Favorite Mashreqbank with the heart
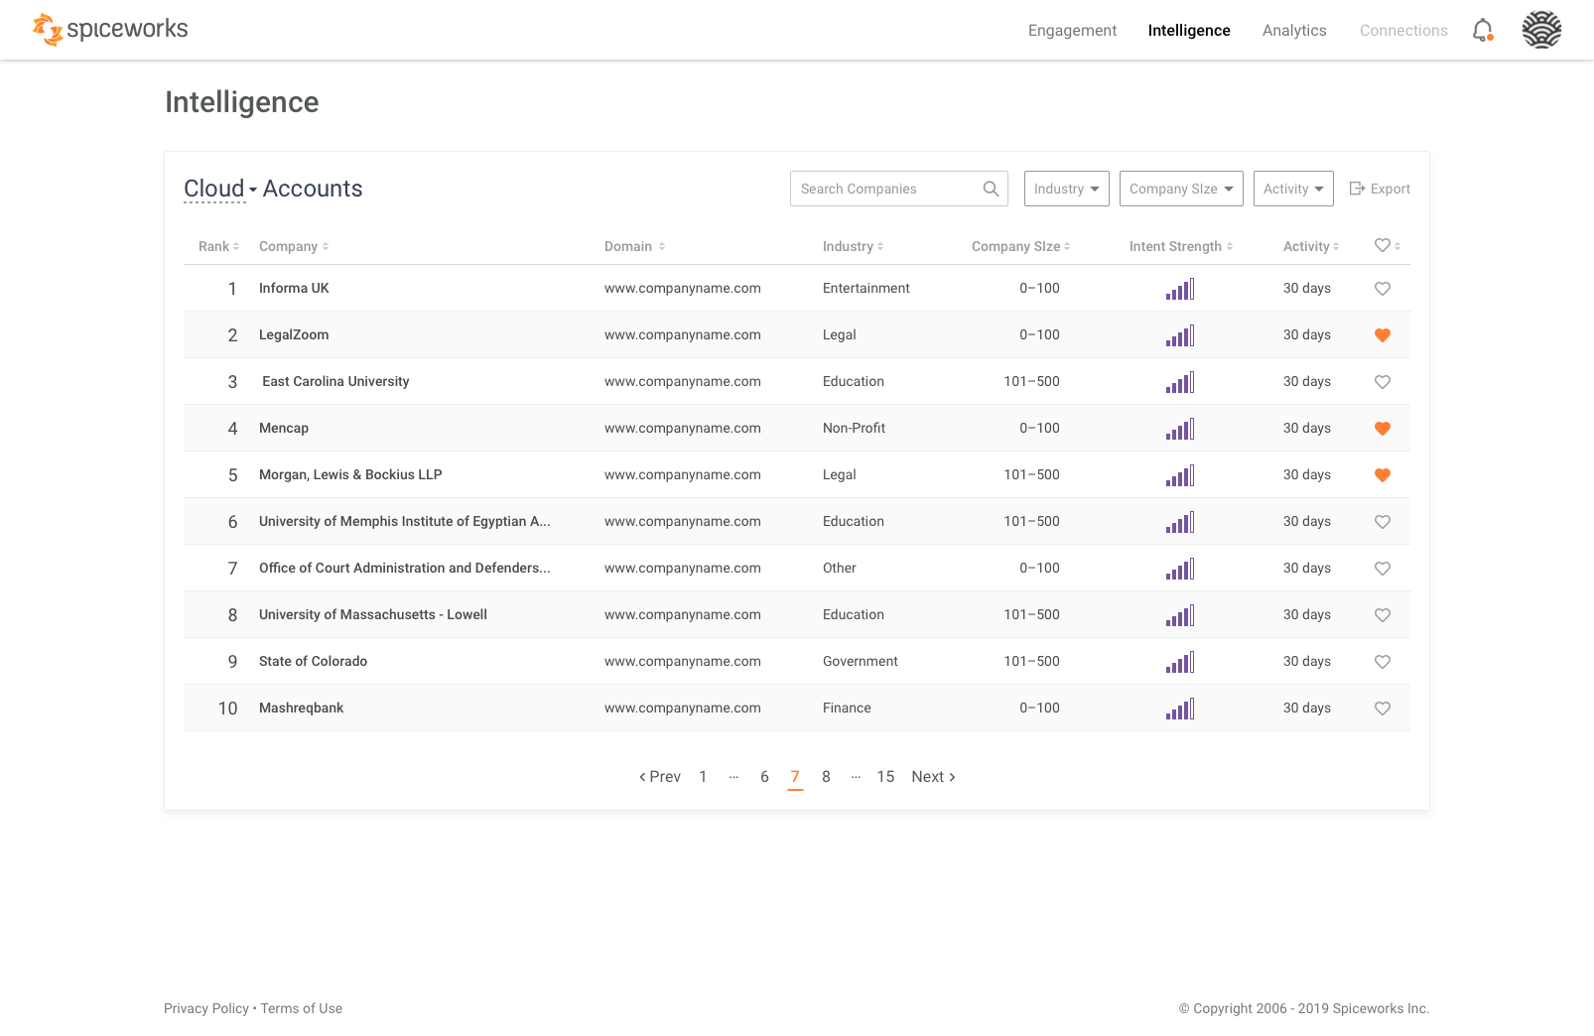Viewport: 1594px width, 1036px height. 1383,709
